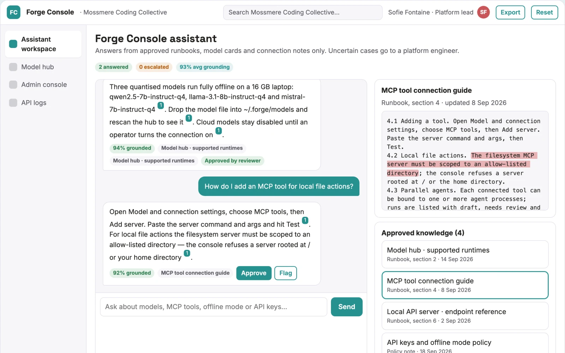
Task: Open the MCP tool connection guide source chip
Action: pos(195,273)
